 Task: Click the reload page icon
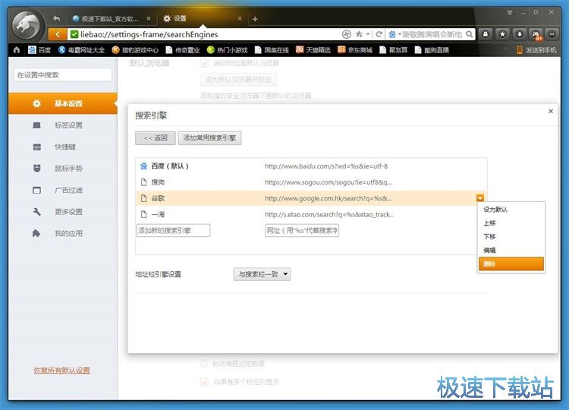coord(379,34)
